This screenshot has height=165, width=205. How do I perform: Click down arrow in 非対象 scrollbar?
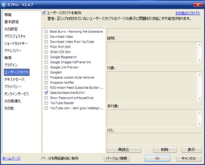coord(199,124)
